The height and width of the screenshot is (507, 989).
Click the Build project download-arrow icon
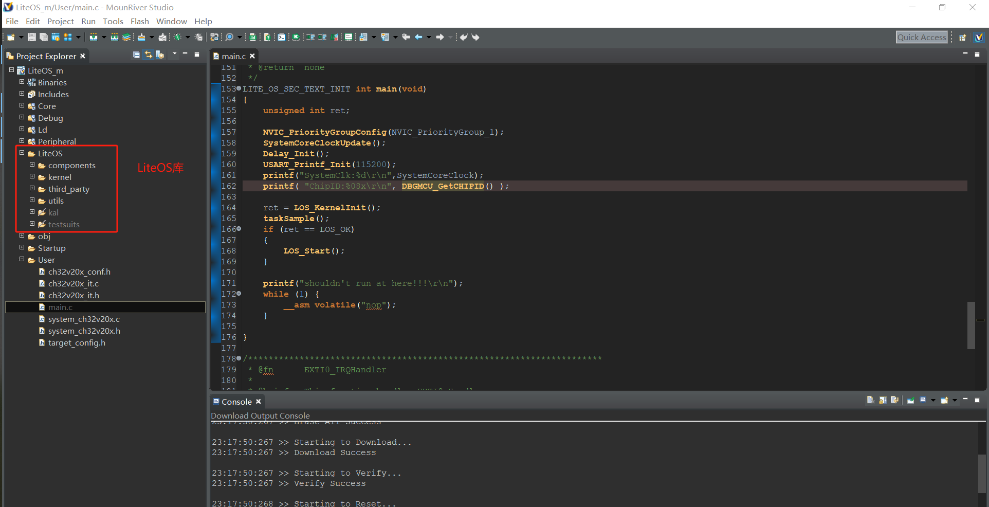click(x=93, y=37)
